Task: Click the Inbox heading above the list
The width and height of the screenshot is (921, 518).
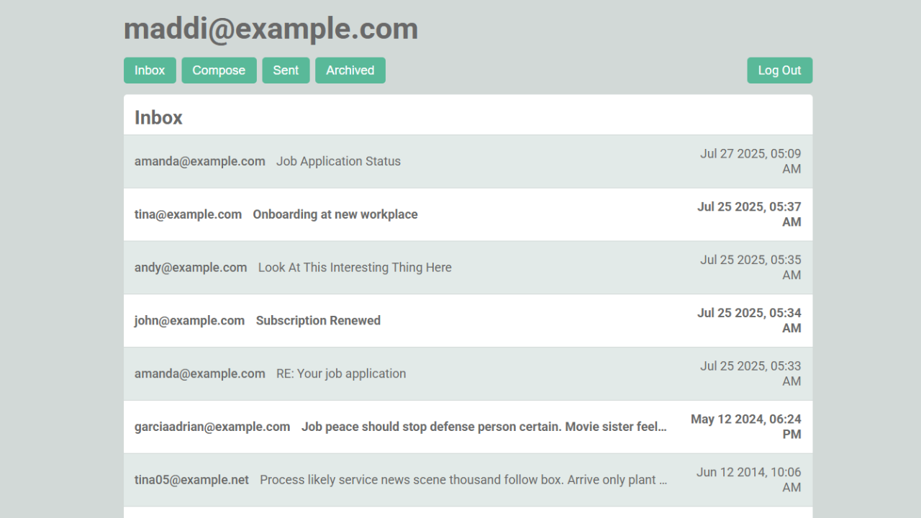Action: [x=158, y=117]
